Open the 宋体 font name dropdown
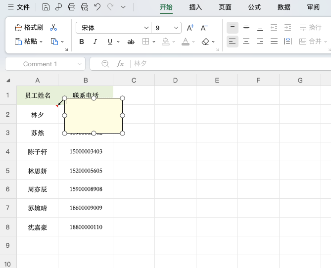 click(146, 28)
